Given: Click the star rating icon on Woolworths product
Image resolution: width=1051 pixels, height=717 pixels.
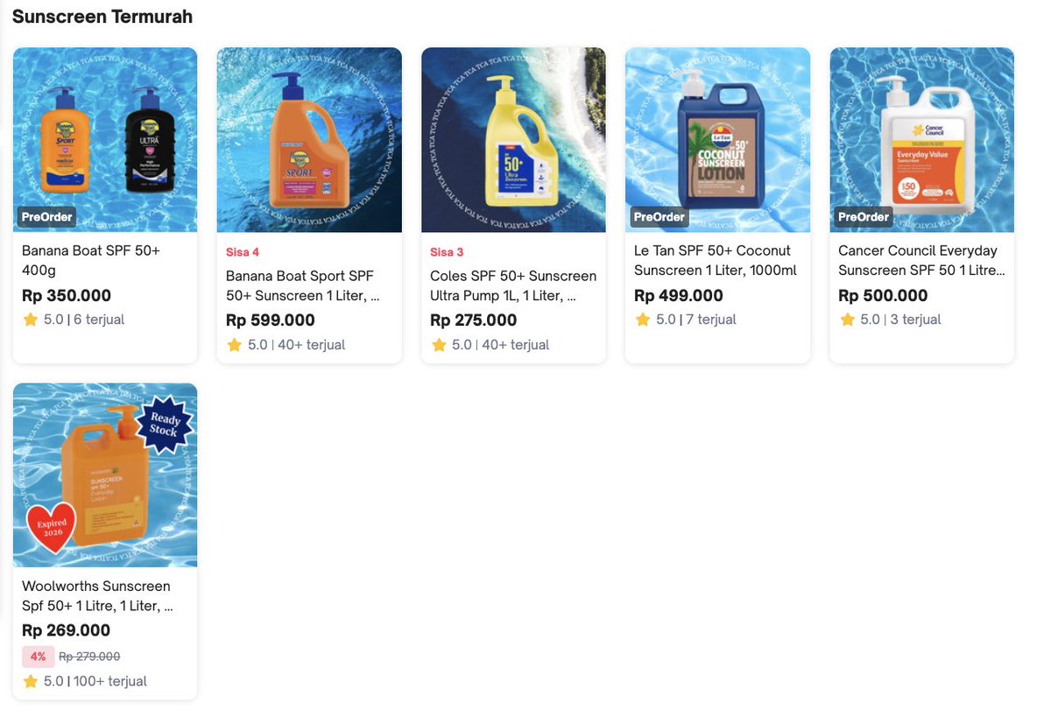Looking at the screenshot, I should [31, 681].
